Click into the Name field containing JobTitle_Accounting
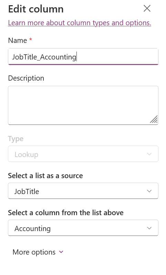 pyautogui.click(x=83, y=57)
